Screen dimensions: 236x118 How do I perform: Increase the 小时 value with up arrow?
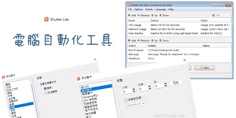point(134,89)
